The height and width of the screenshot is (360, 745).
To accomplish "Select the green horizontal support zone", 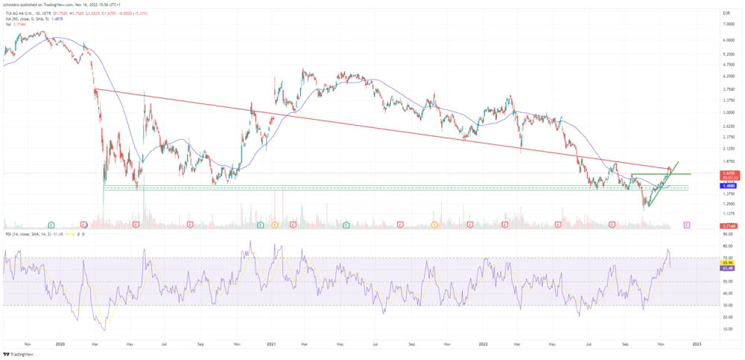I will 372,187.
